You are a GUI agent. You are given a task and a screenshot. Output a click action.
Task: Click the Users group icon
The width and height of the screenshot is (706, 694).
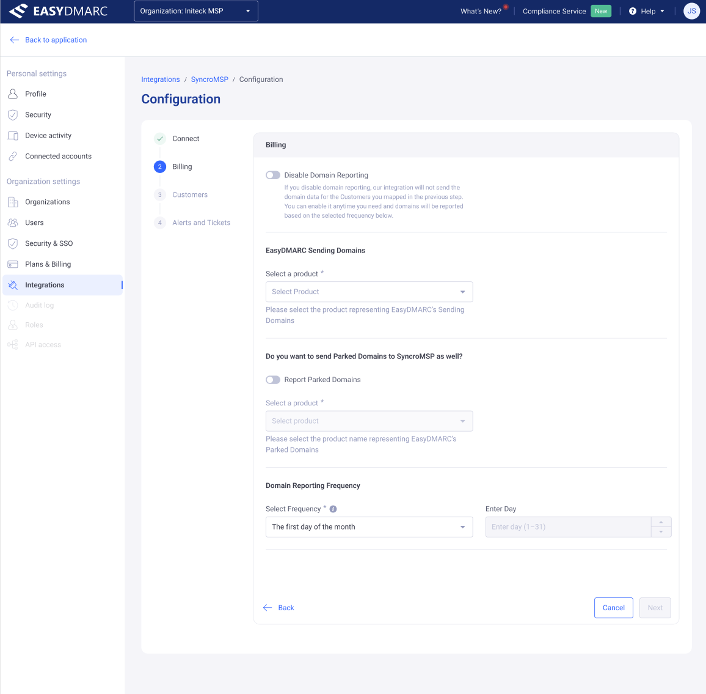click(x=13, y=223)
